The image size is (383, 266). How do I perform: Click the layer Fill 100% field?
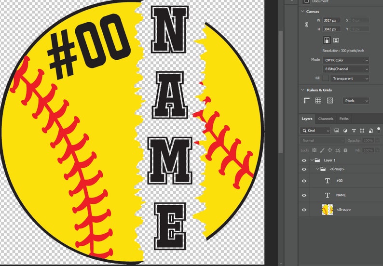[369, 150]
